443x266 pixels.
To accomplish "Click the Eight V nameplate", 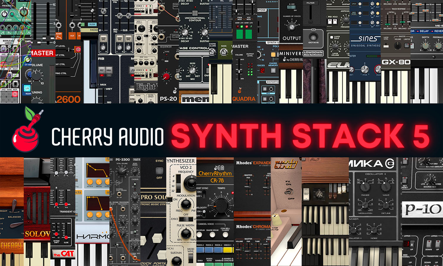I will coord(146,87).
